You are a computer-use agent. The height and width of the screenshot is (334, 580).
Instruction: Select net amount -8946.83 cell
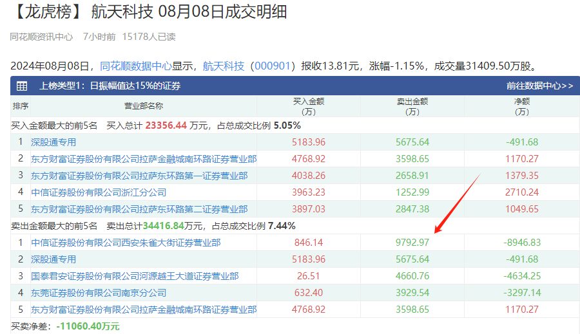click(x=522, y=243)
